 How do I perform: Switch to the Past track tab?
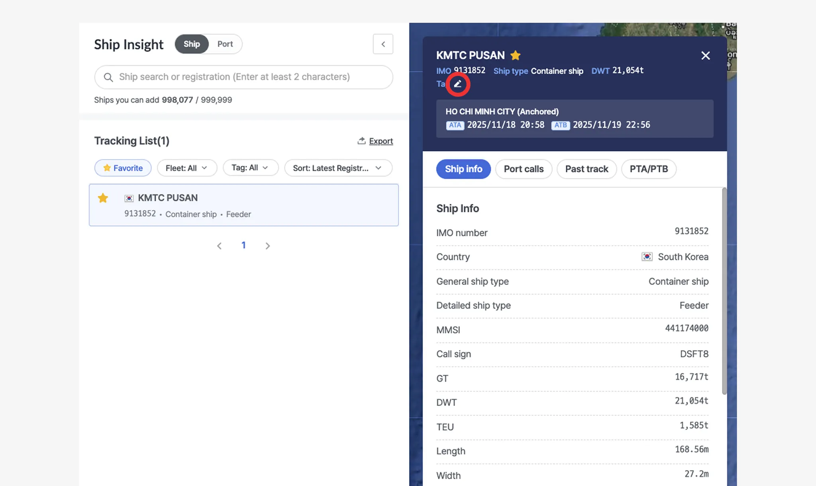click(586, 169)
